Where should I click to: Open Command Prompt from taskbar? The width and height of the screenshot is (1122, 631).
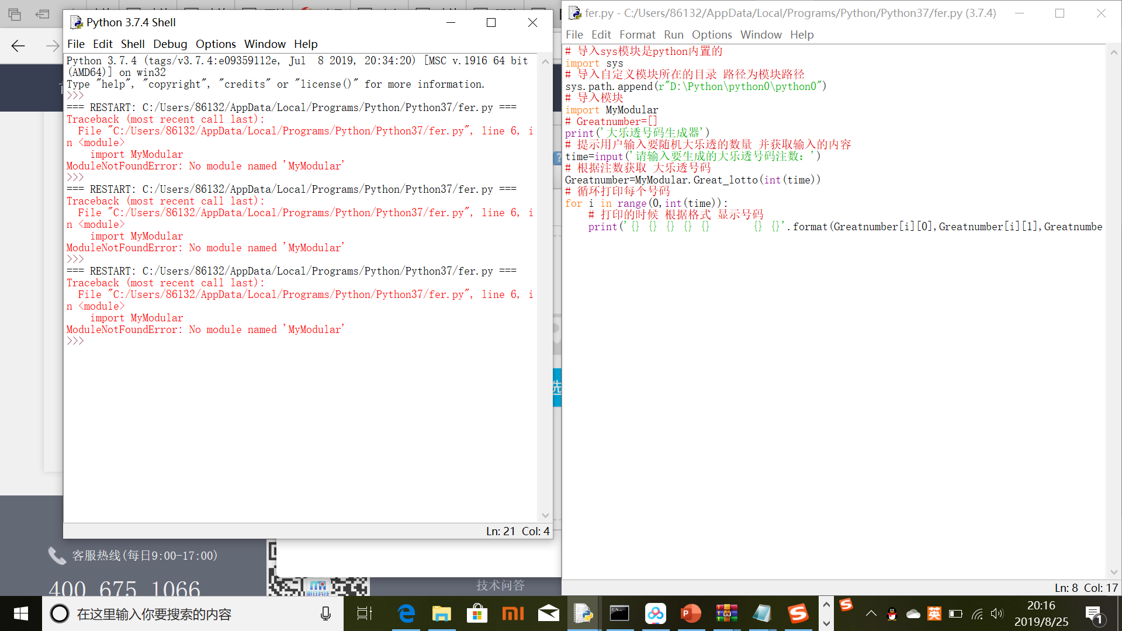click(619, 613)
